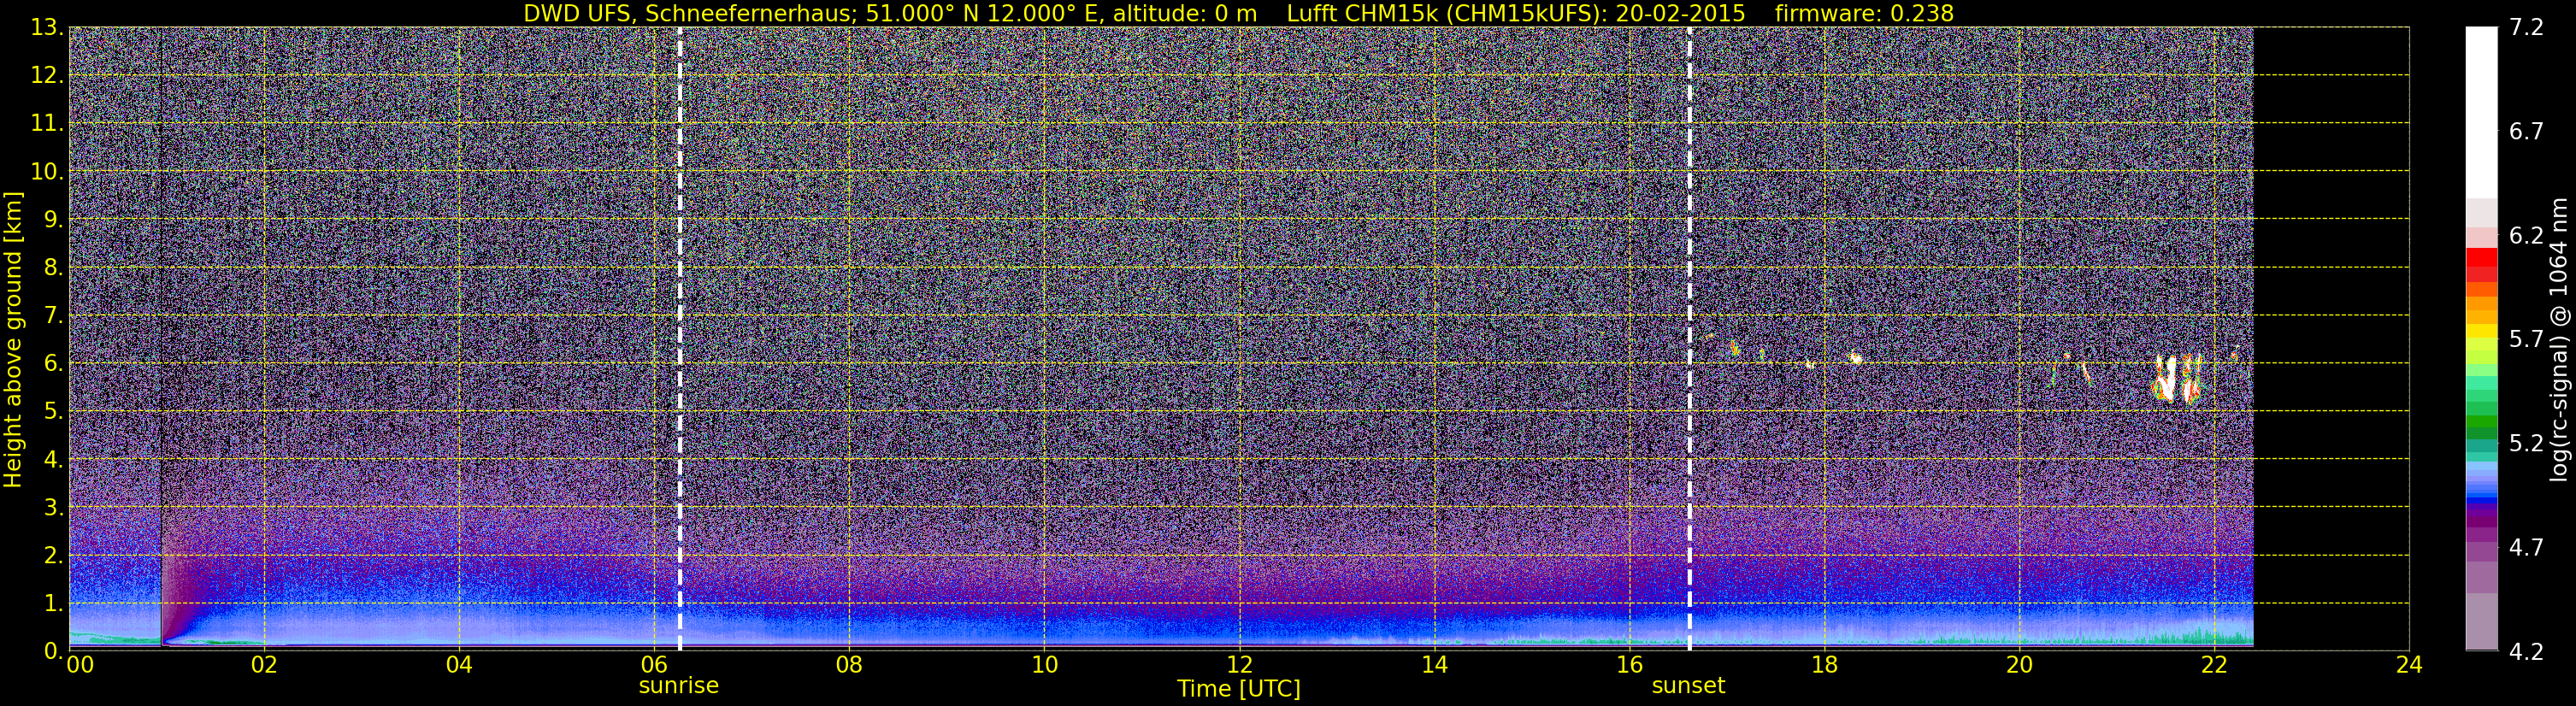
Task: Click the 'Height above ground [km]' axis label
Action: [13, 339]
